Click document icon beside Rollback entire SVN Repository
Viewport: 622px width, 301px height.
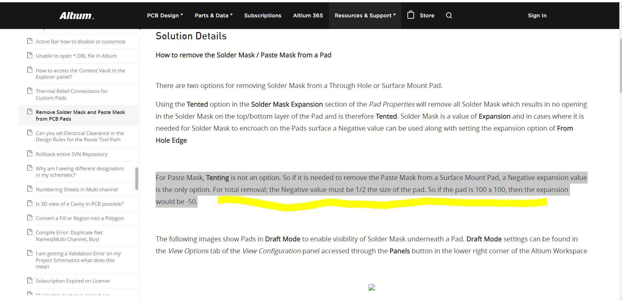tap(30, 154)
